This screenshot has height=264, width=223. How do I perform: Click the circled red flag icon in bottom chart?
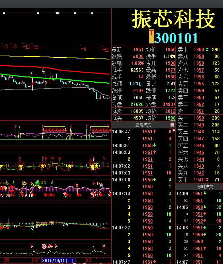(44, 246)
